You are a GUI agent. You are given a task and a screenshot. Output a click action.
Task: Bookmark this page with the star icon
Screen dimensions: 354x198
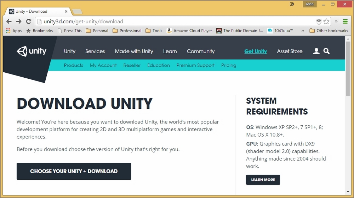[326, 22]
